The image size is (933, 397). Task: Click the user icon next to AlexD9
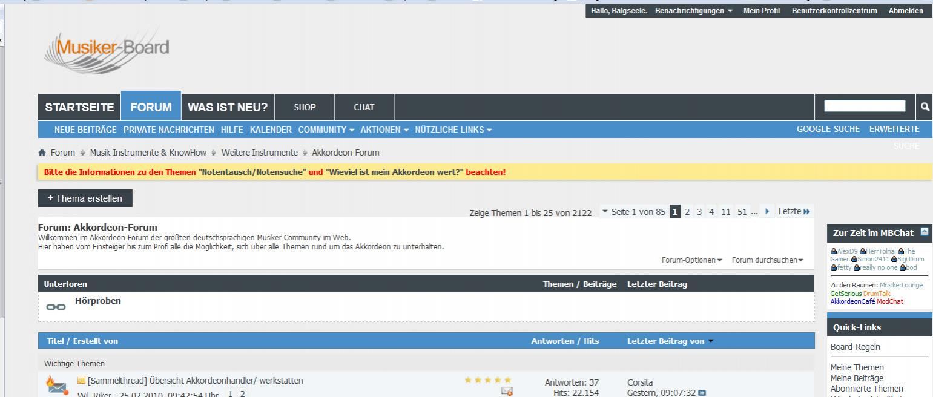pos(834,251)
